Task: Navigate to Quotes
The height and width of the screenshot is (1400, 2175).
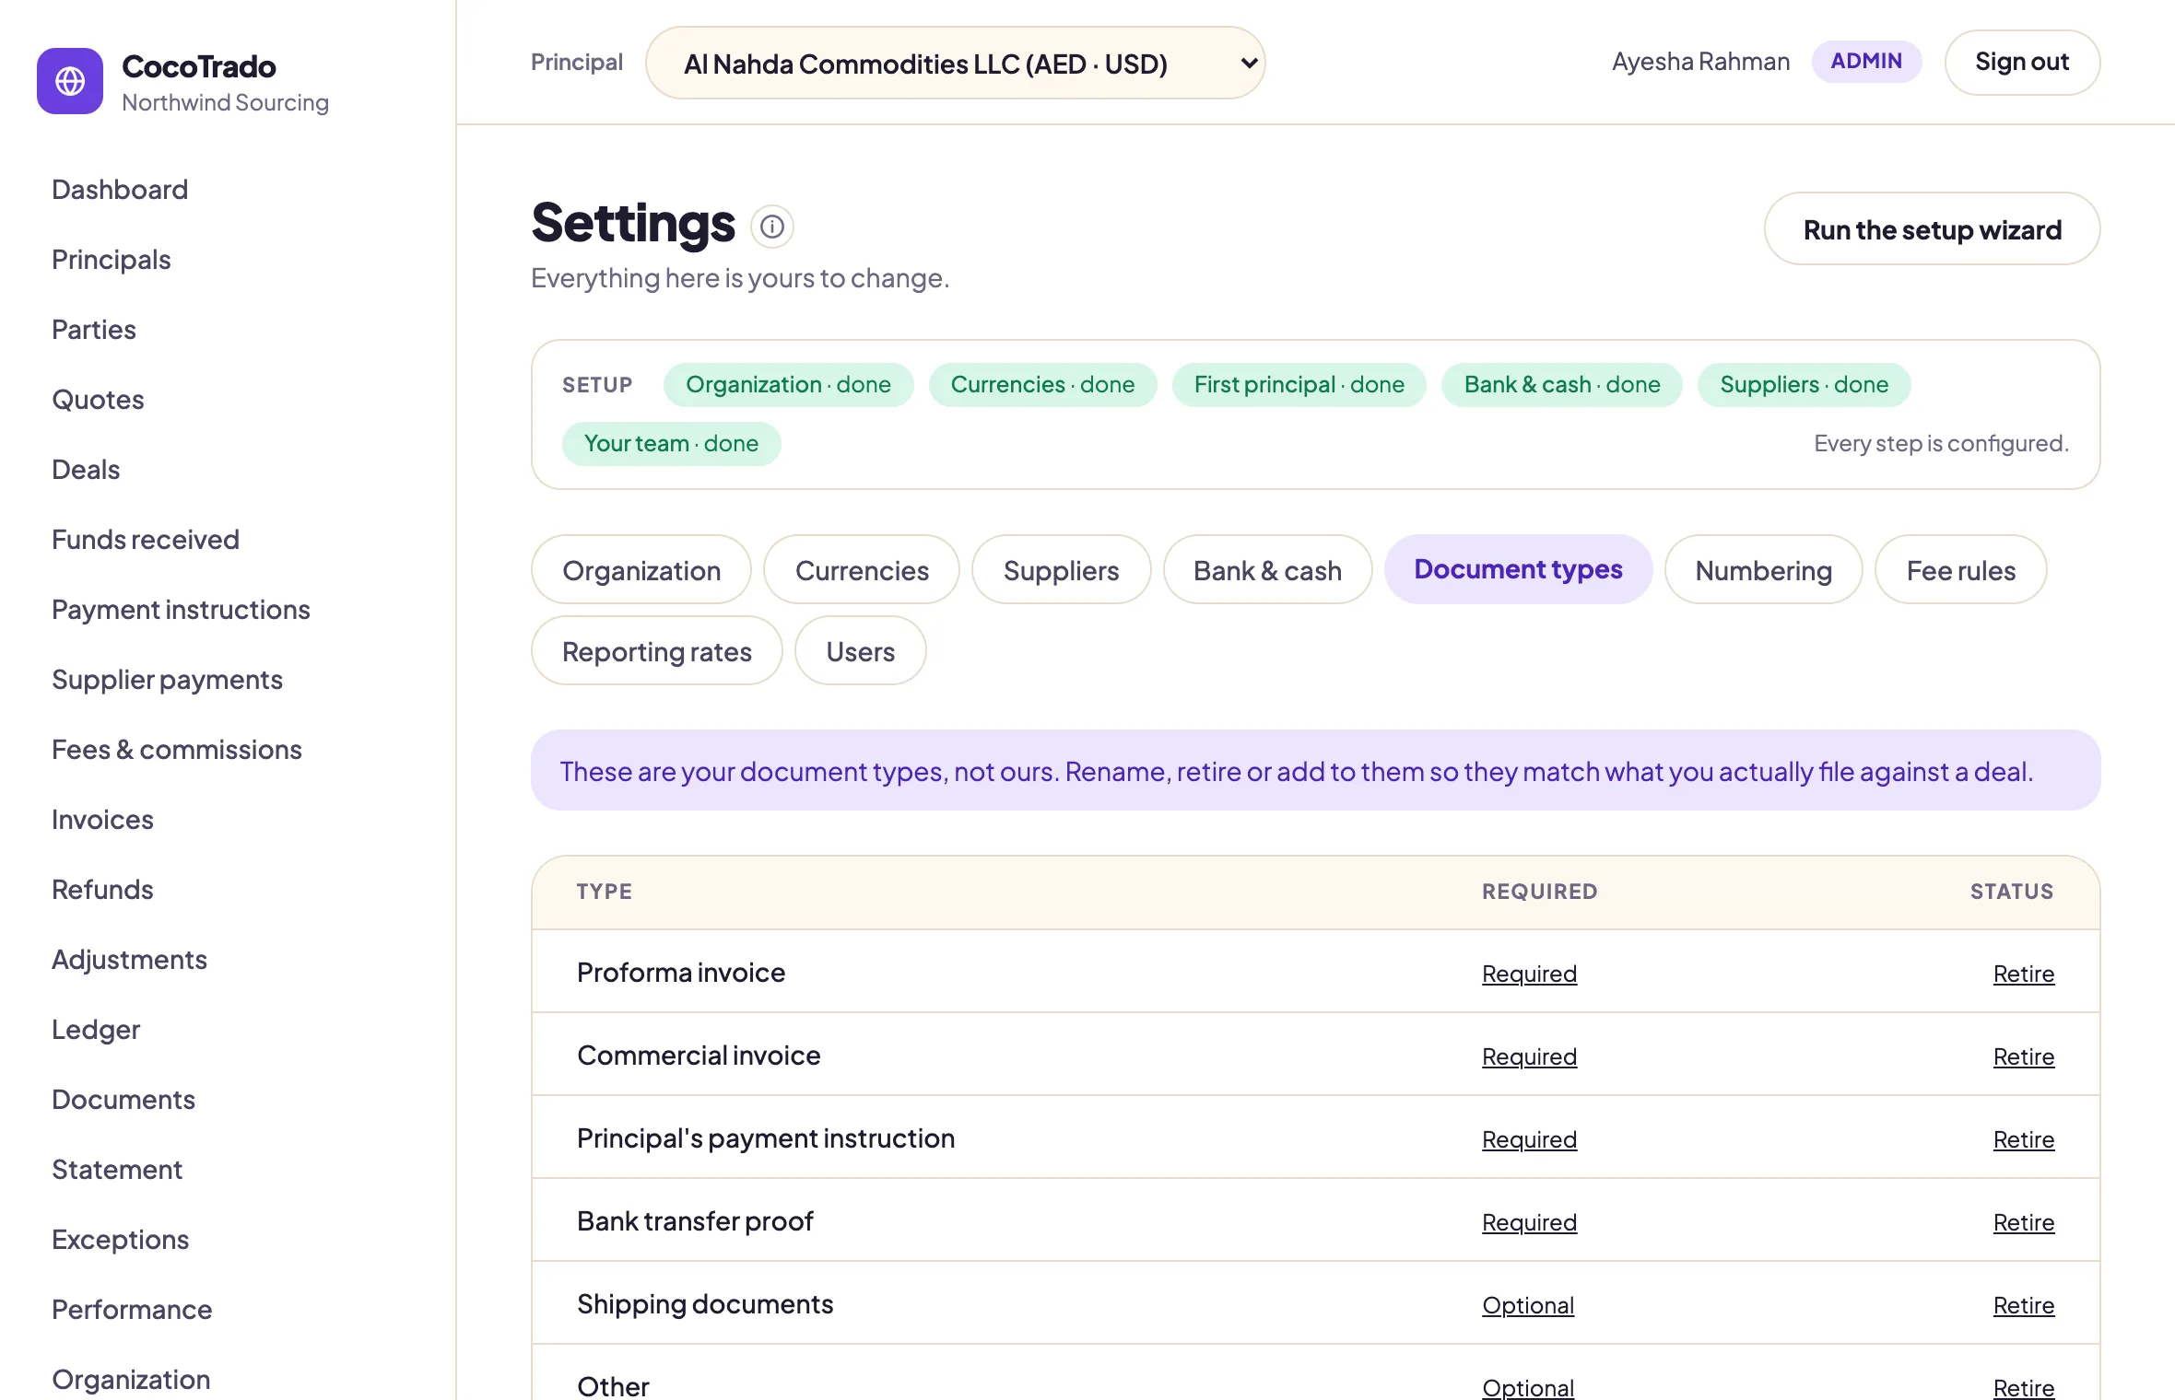Action: 98,400
